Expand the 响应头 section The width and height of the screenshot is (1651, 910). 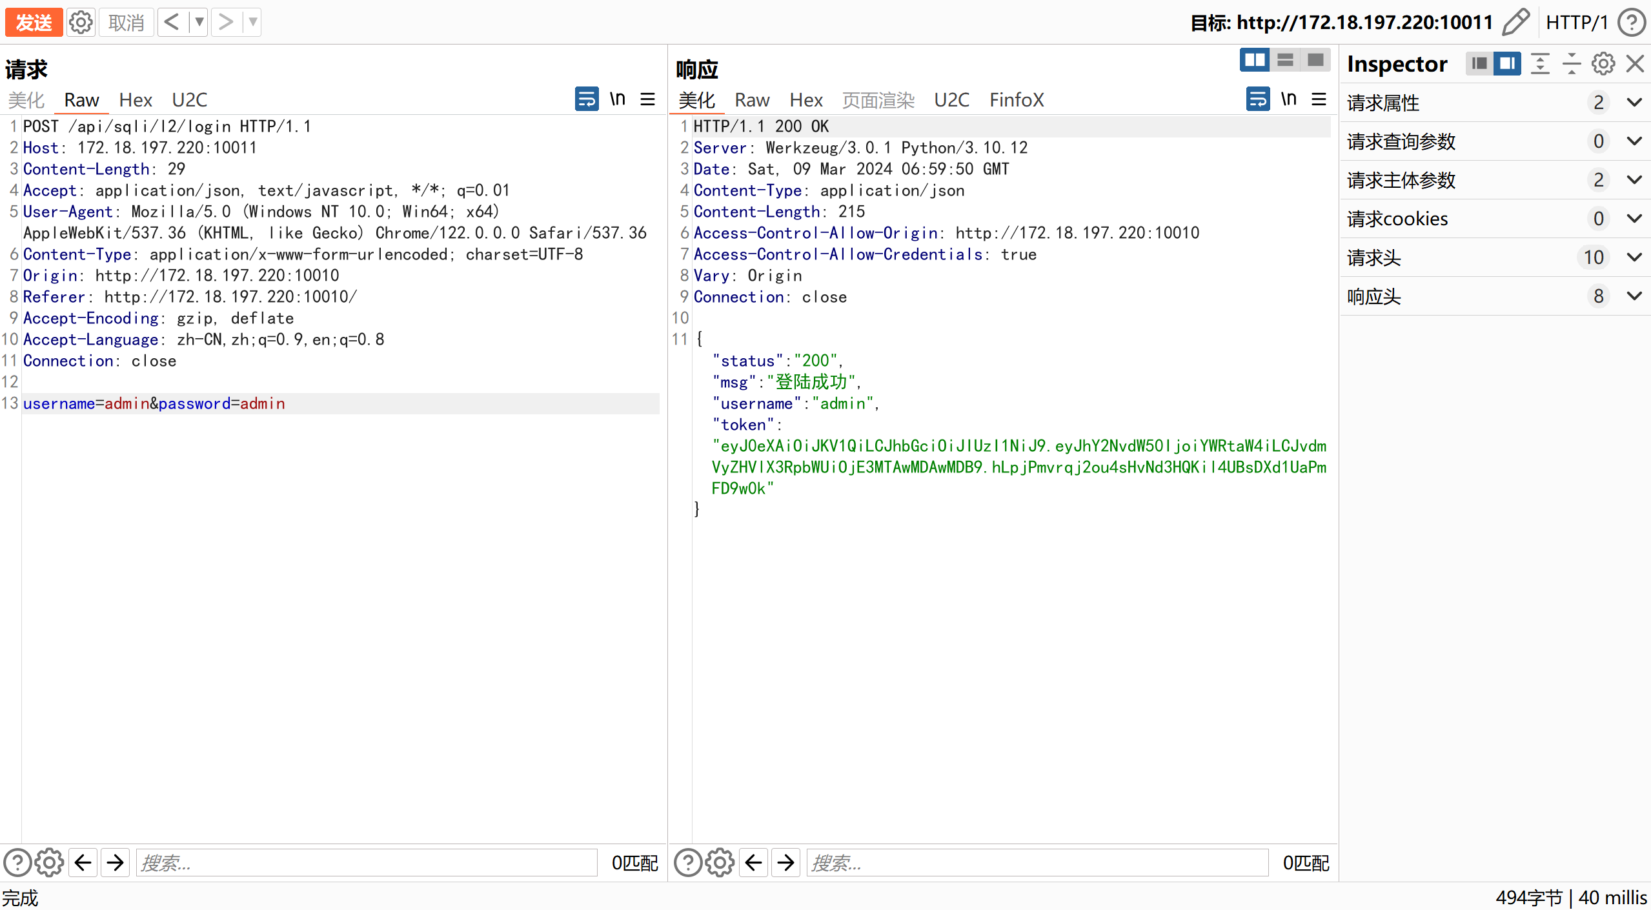click(x=1634, y=296)
